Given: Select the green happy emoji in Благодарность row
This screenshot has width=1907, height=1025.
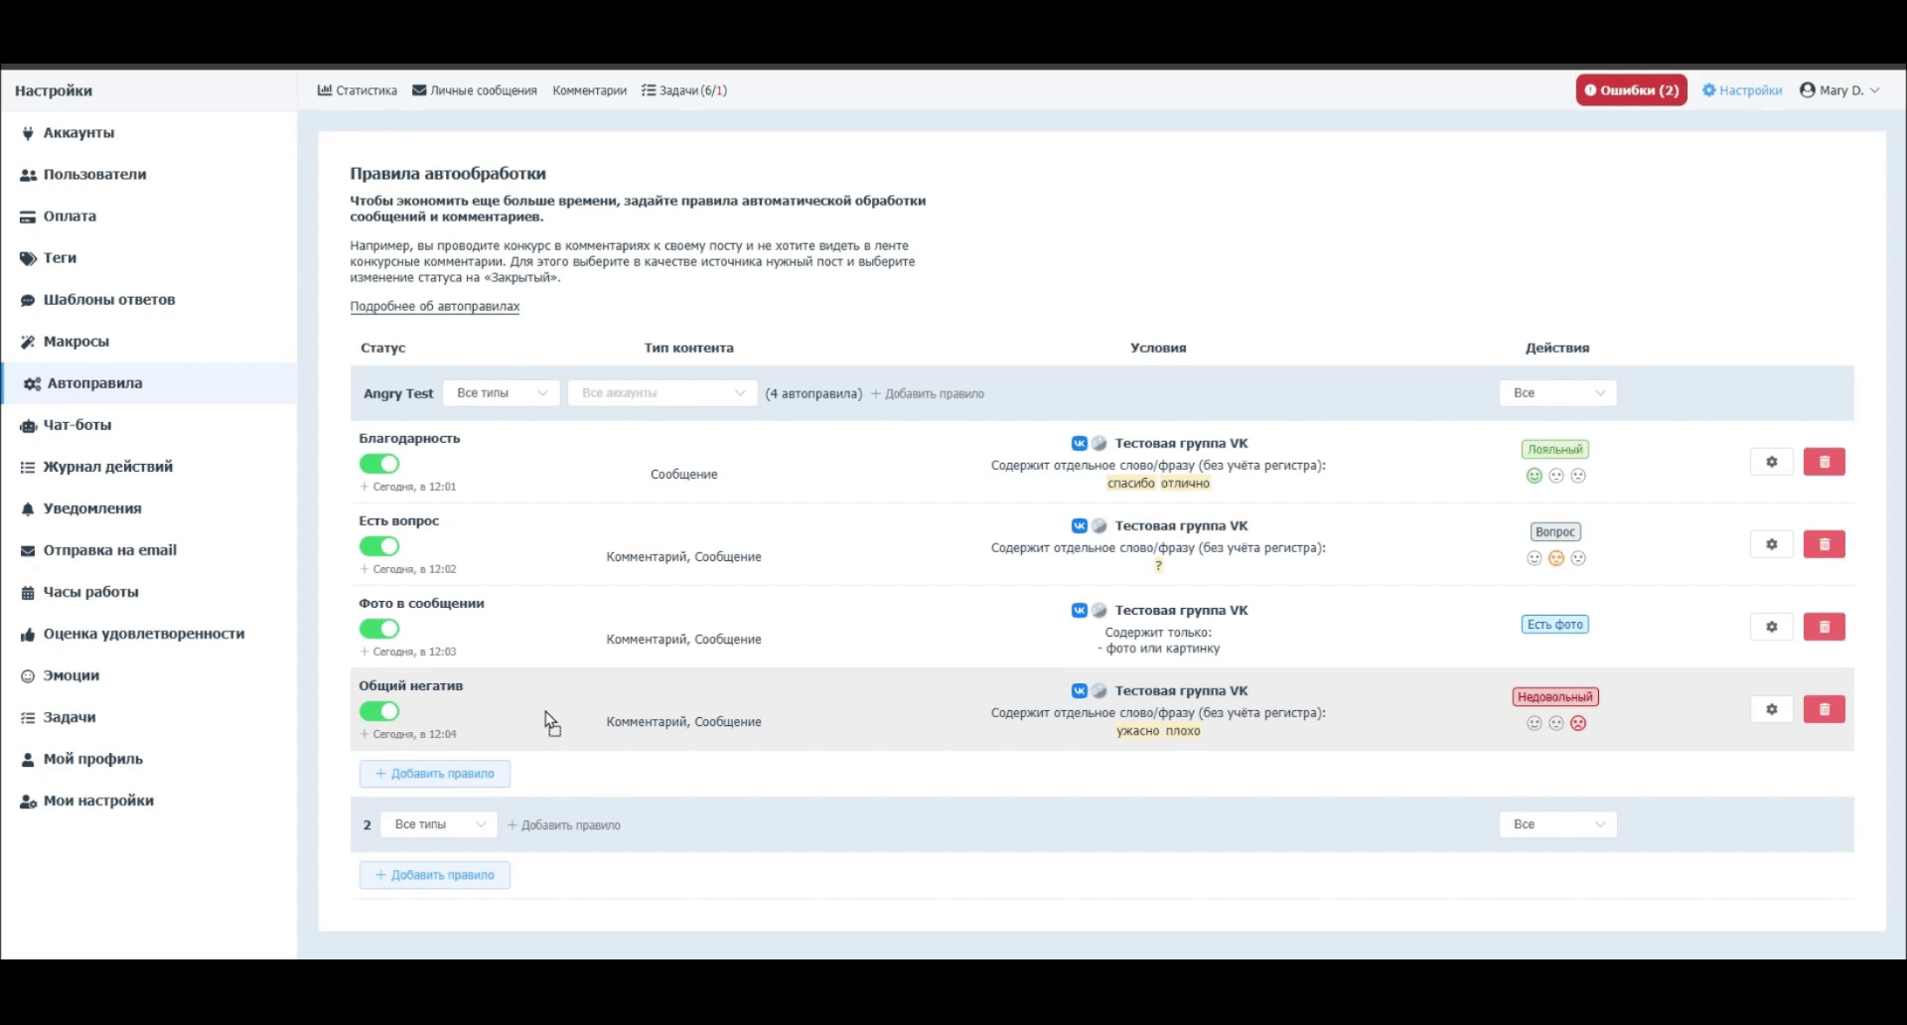Looking at the screenshot, I should pos(1534,476).
